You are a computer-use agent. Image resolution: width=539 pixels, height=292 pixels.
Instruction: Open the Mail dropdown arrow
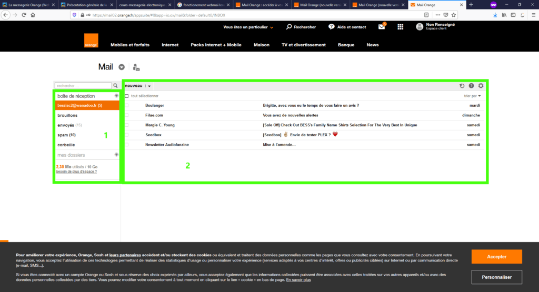pyautogui.click(x=122, y=67)
